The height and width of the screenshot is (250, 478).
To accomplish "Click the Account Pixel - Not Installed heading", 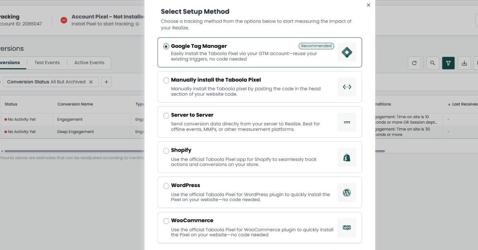I will pyautogui.click(x=108, y=17).
